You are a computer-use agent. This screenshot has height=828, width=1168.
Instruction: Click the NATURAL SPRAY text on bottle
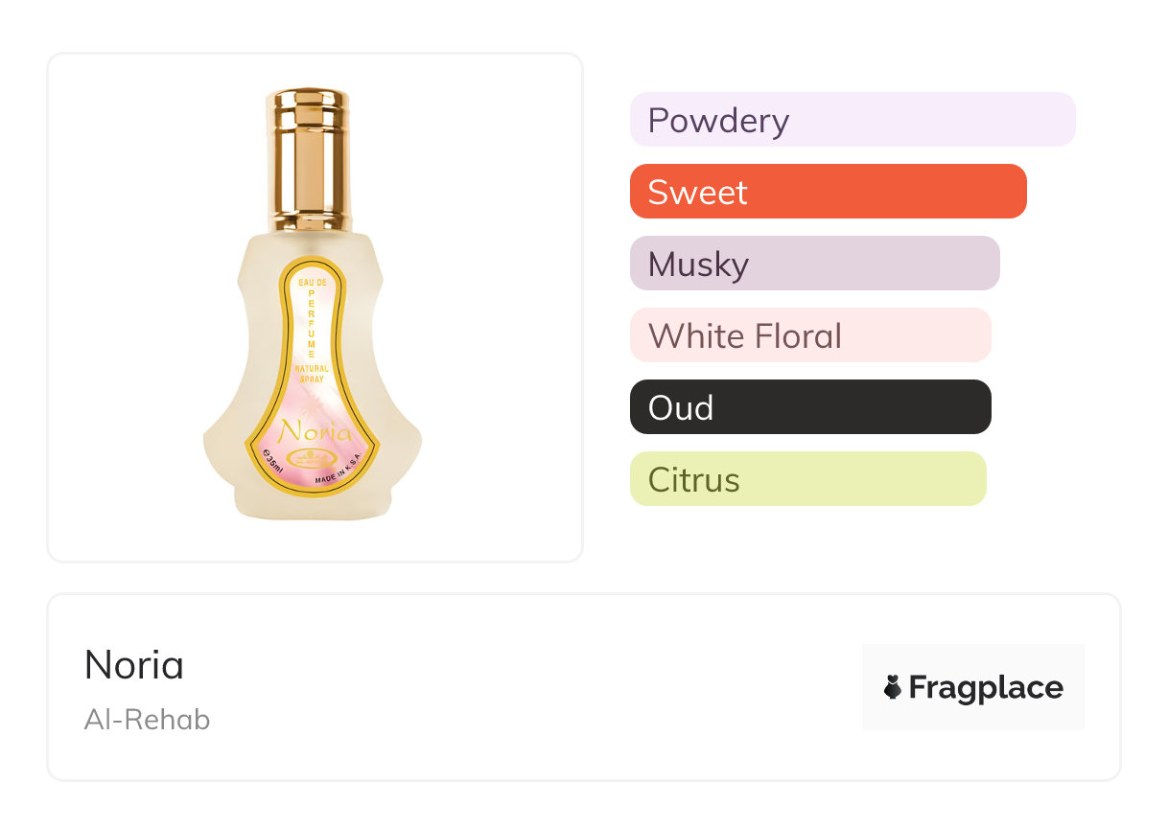[313, 374]
